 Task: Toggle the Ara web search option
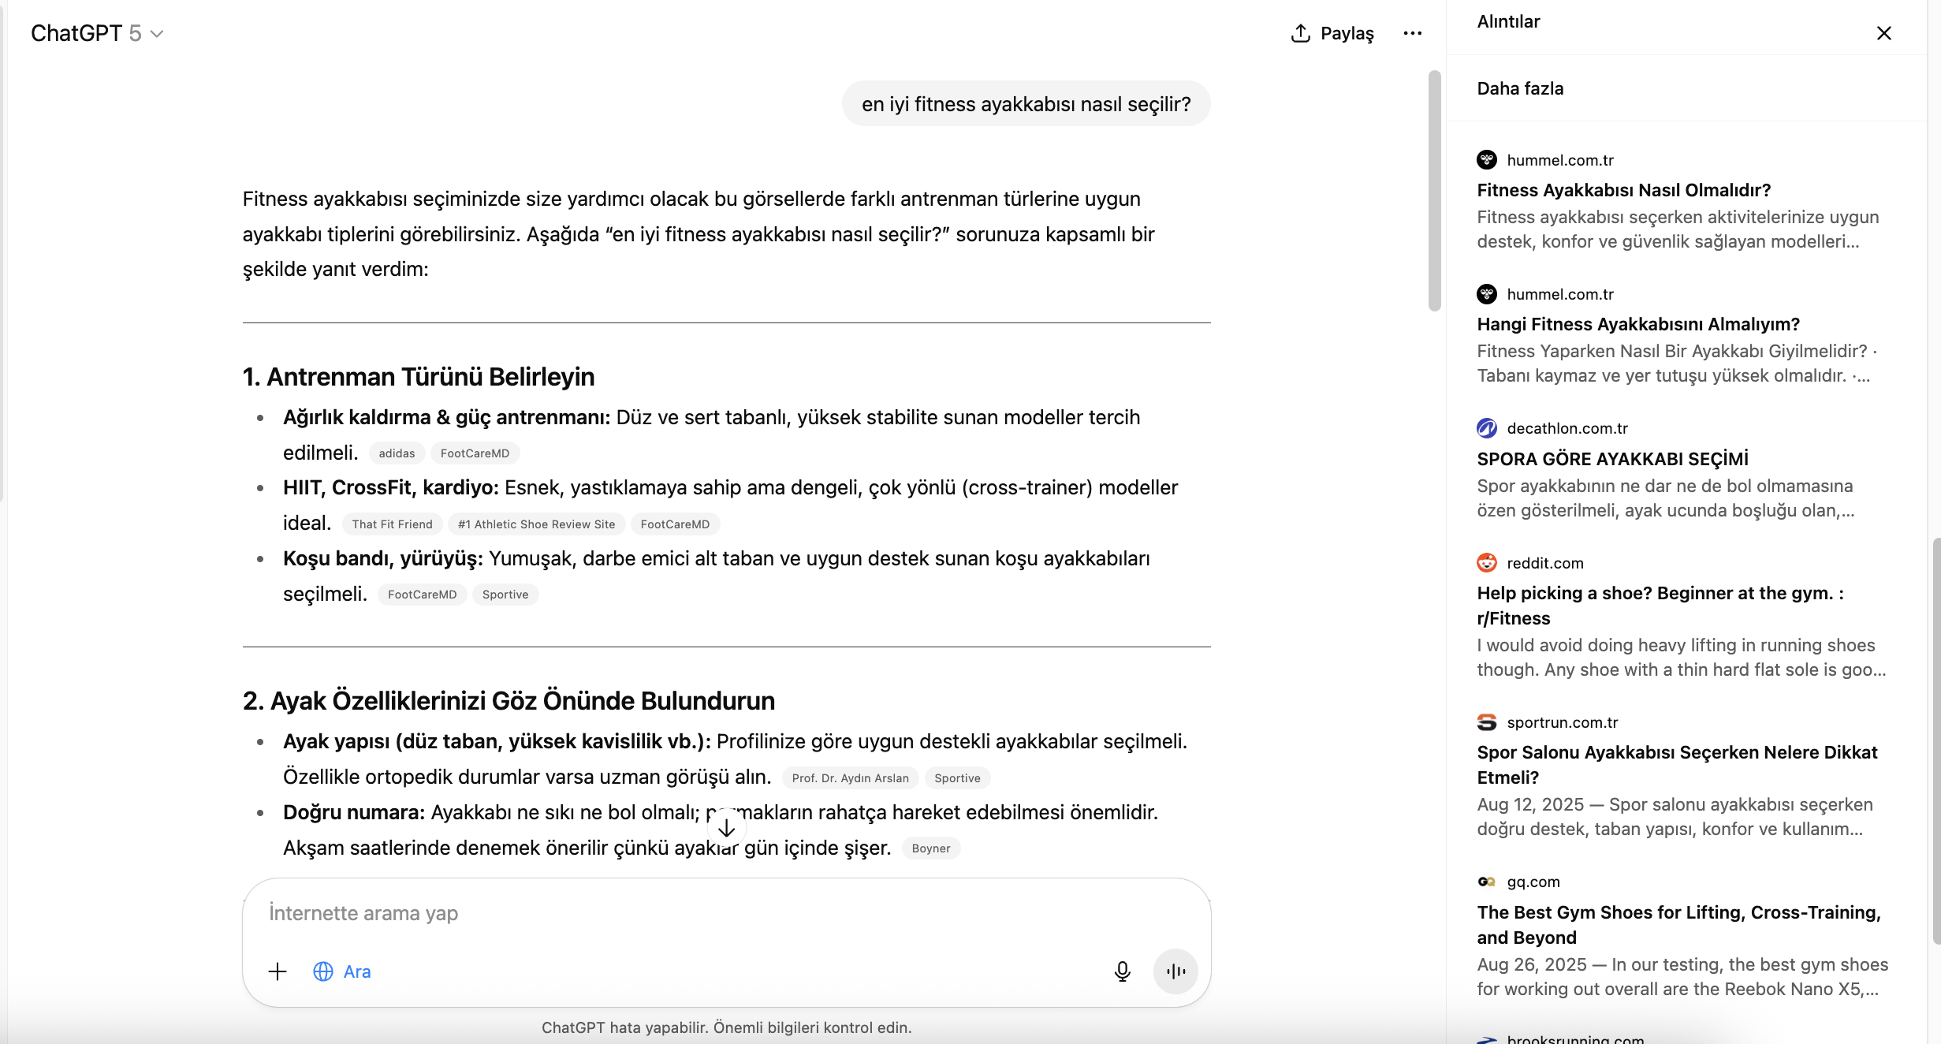341,971
